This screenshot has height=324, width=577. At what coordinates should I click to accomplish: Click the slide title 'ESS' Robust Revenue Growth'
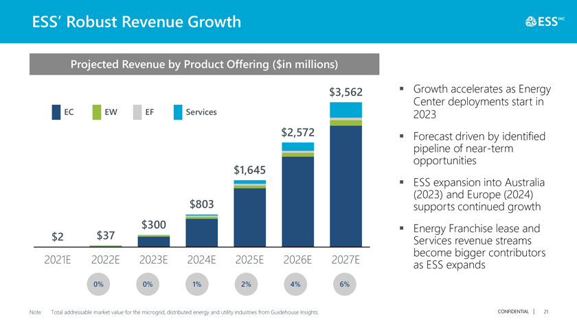click(136, 22)
